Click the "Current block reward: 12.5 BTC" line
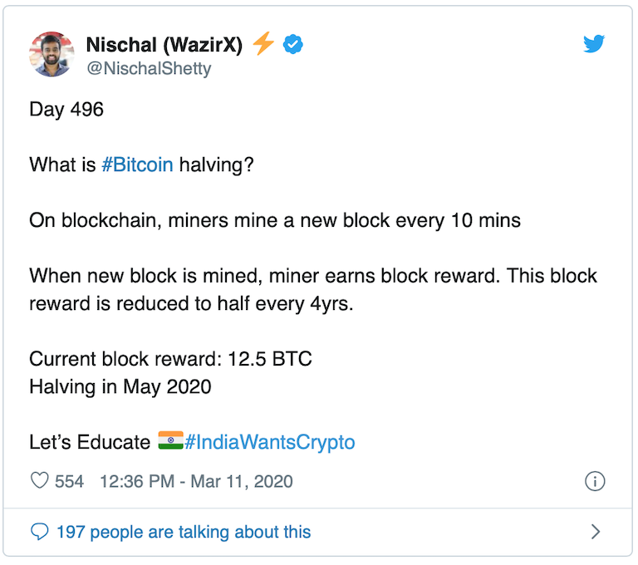This screenshot has width=638, height=565. tap(170, 359)
